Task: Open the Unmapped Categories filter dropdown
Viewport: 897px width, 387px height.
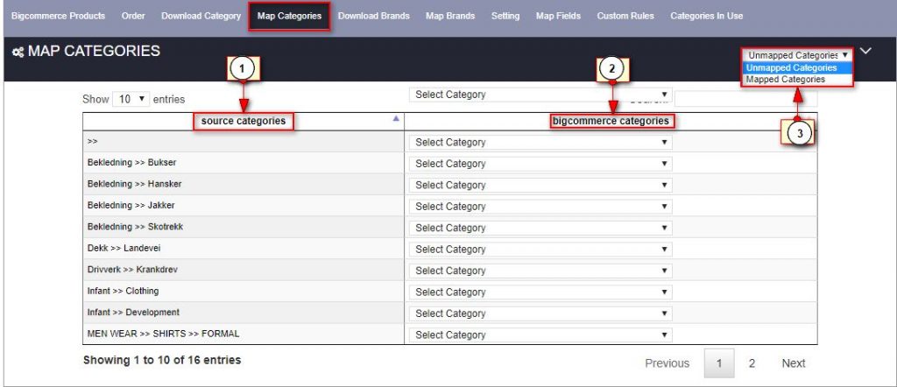Action: tap(798, 55)
